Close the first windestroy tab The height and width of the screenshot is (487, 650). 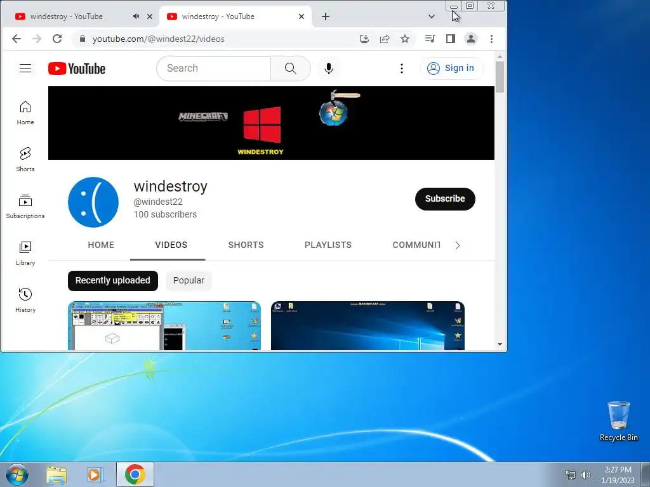tap(150, 16)
